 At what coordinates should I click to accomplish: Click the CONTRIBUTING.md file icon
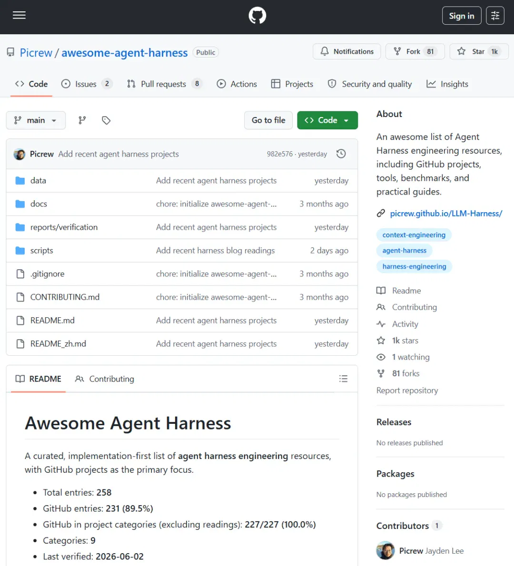pyautogui.click(x=20, y=297)
